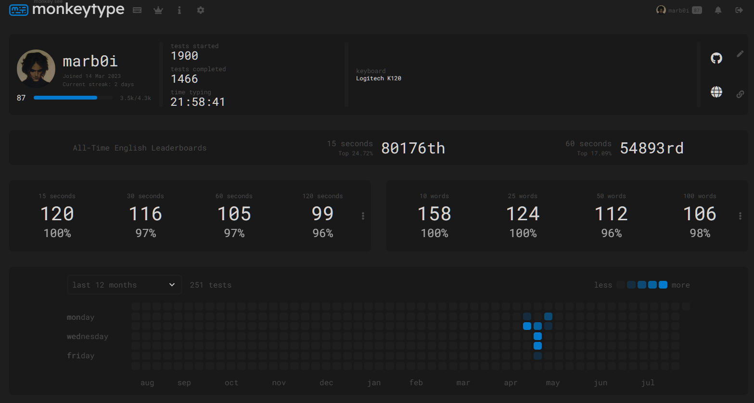Open the typing test keyboard icon
Viewport: 754px width, 403px height.
137,10
